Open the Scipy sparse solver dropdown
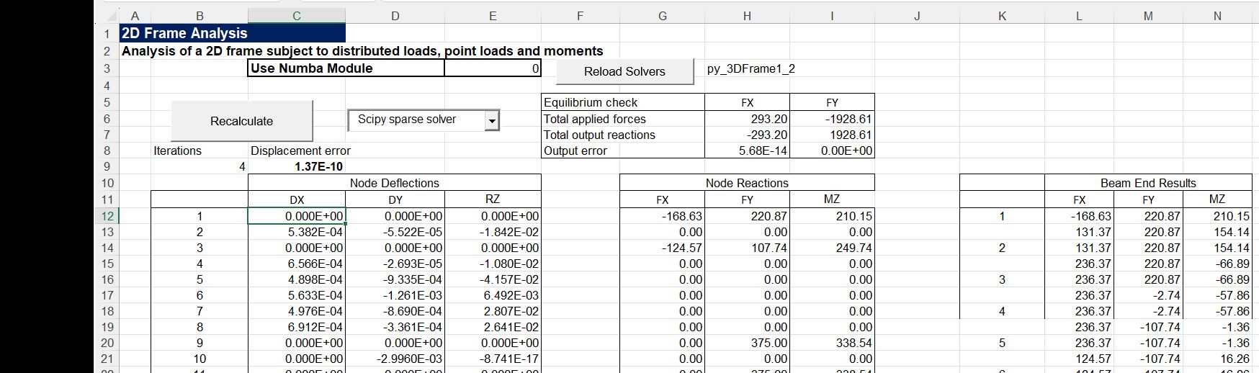1259x373 pixels. (491, 120)
